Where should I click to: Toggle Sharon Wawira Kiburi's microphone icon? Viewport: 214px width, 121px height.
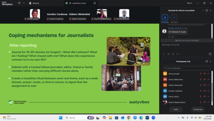pyautogui.click(x=200, y=102)
